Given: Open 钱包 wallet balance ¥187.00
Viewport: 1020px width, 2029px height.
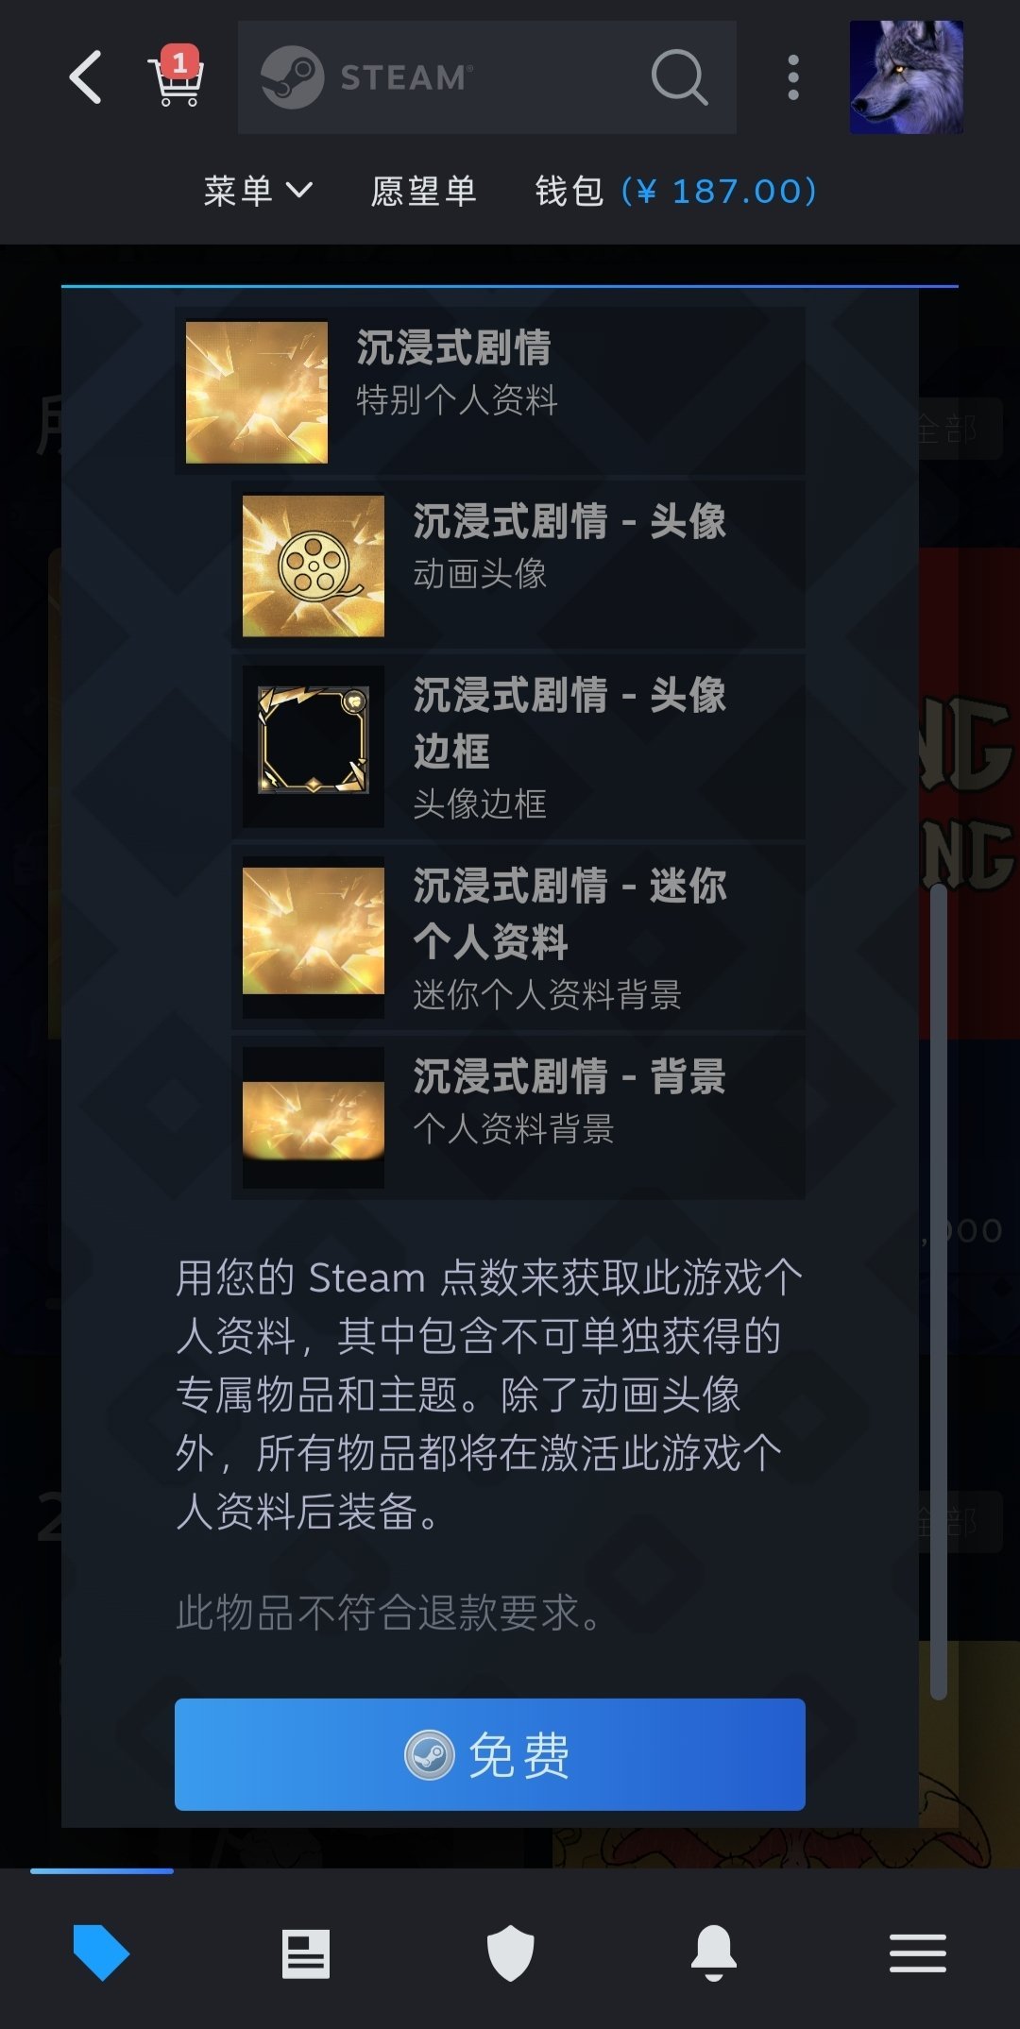Looking at the screenshot, I should click(676, 191).
